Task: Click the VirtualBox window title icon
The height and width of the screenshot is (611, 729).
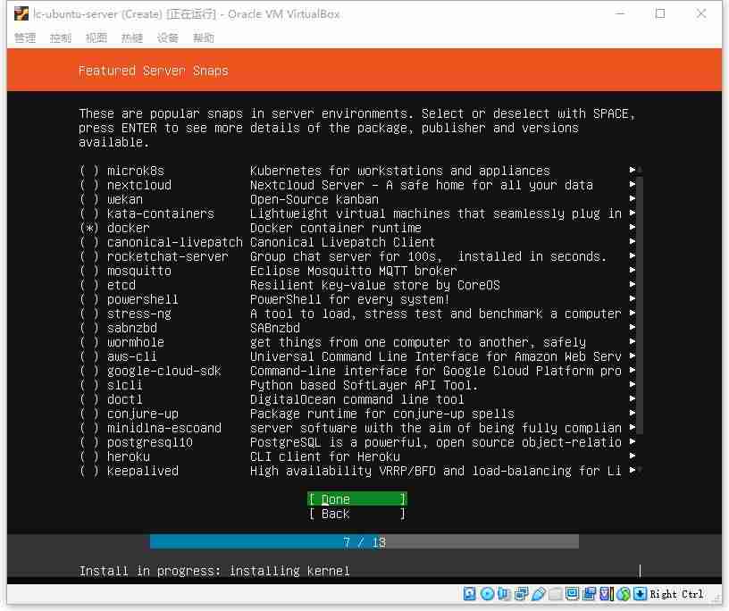Action: pyautogui.click(x=21, y=13)
